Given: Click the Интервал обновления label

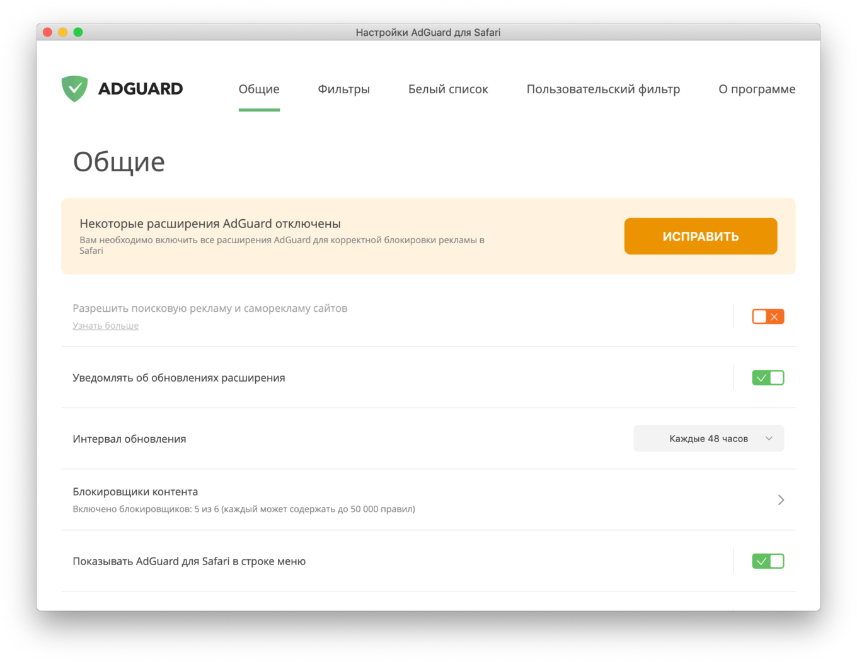Looking at the screenshot, I should click(129, 439).
